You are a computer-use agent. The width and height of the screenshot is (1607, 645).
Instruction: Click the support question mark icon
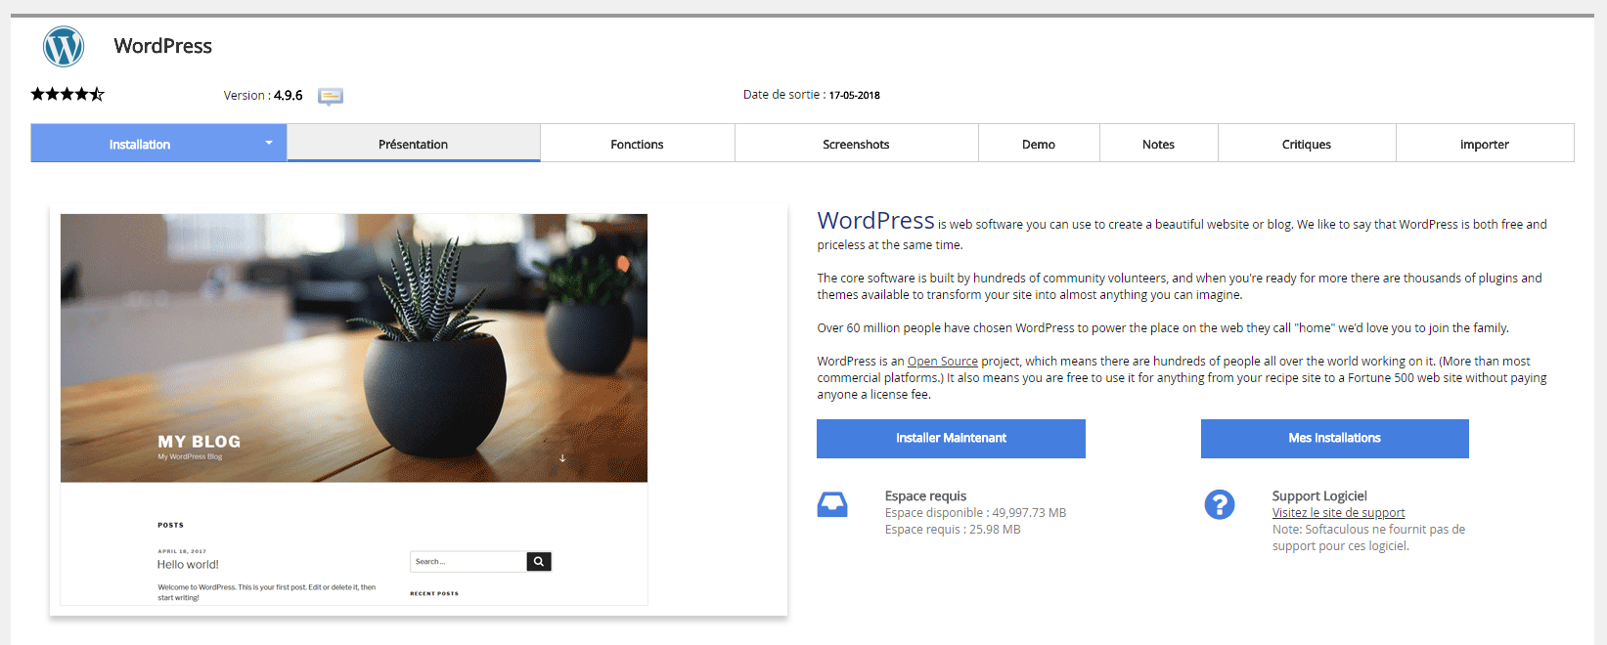click(1220, 504)
